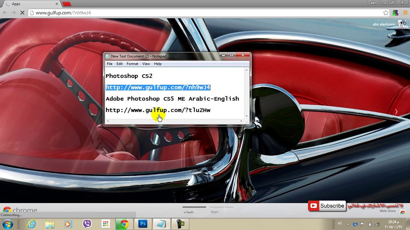Stop loading the page in Chrome
The image size is (410, 230).
pyautogui.click(x=22, y=13)
